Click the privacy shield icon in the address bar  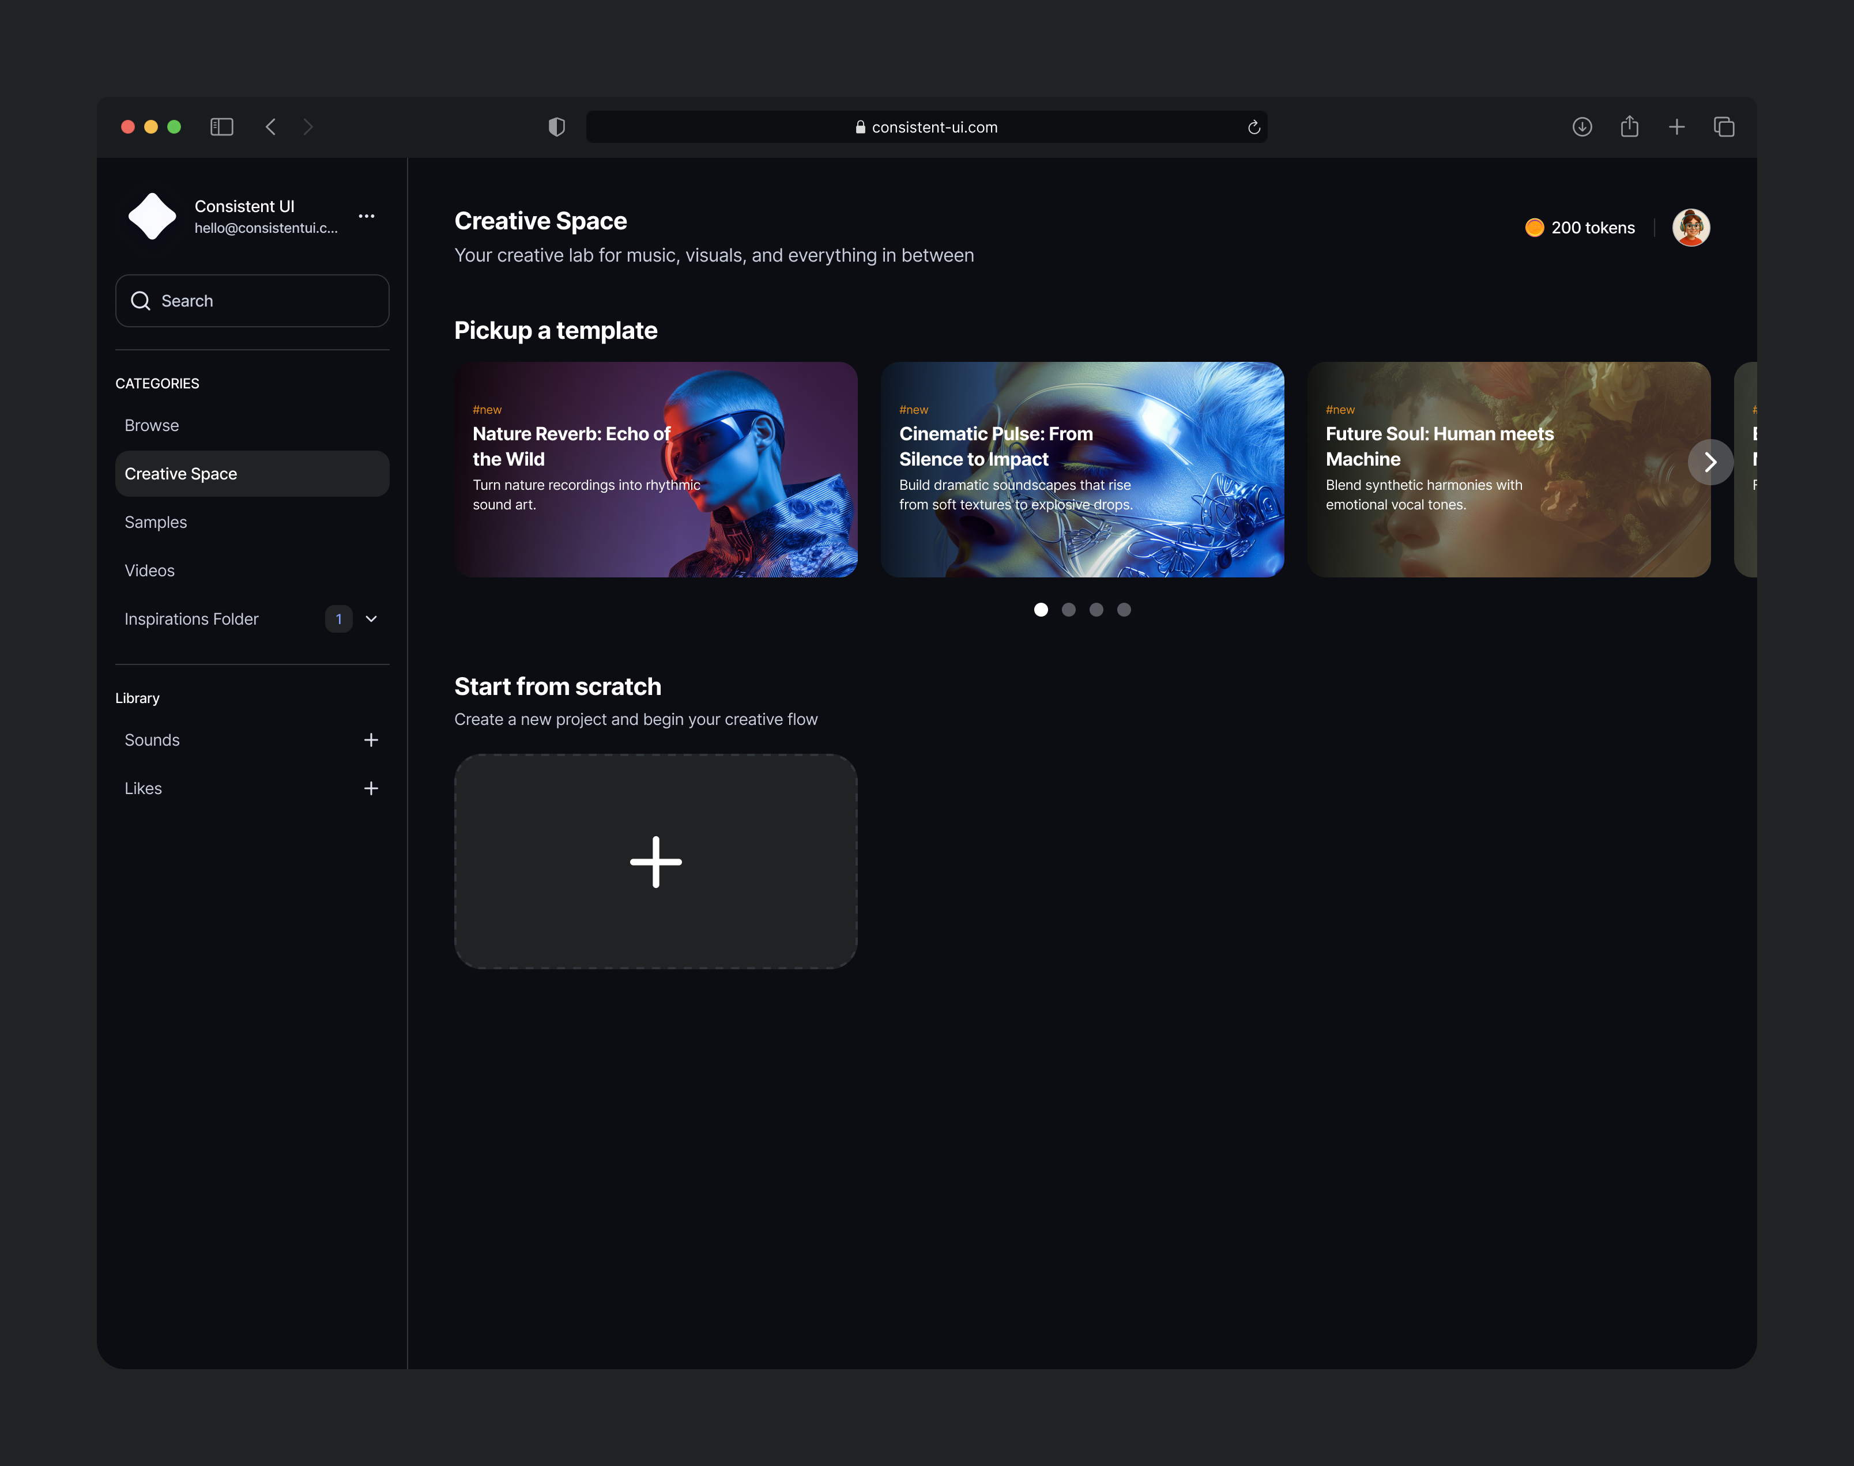pyautogui.click(x=556, y=126)
